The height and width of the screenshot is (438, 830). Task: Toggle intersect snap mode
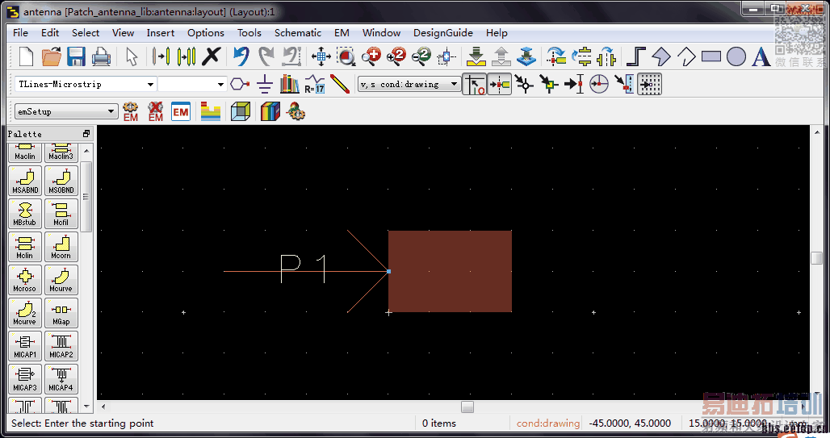click(x=574, y=84)
